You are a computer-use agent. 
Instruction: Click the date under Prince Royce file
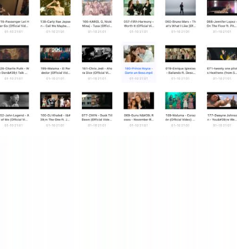pos(139,79)
